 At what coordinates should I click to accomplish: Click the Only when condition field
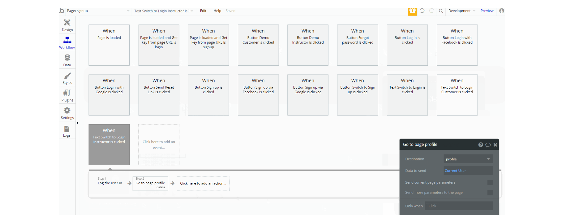(459, 206)
